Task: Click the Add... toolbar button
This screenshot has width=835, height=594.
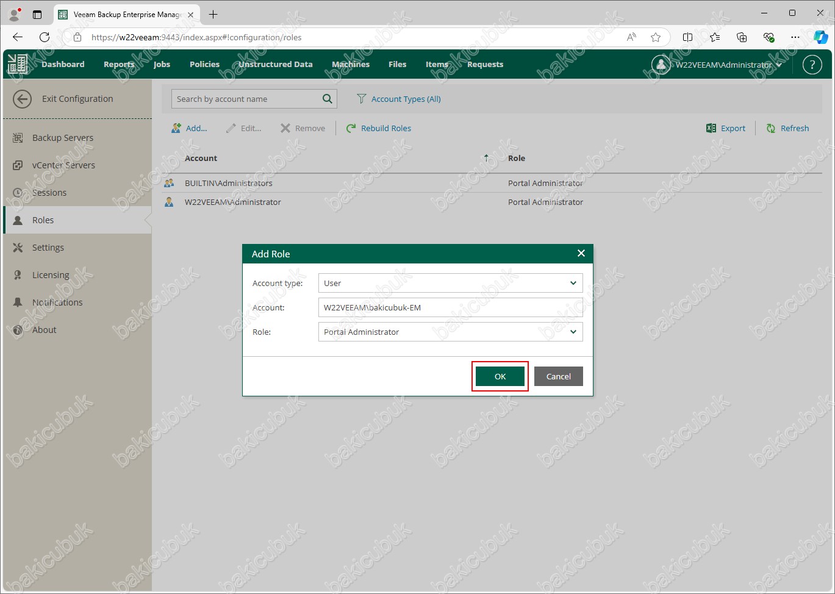Action: 189,128
